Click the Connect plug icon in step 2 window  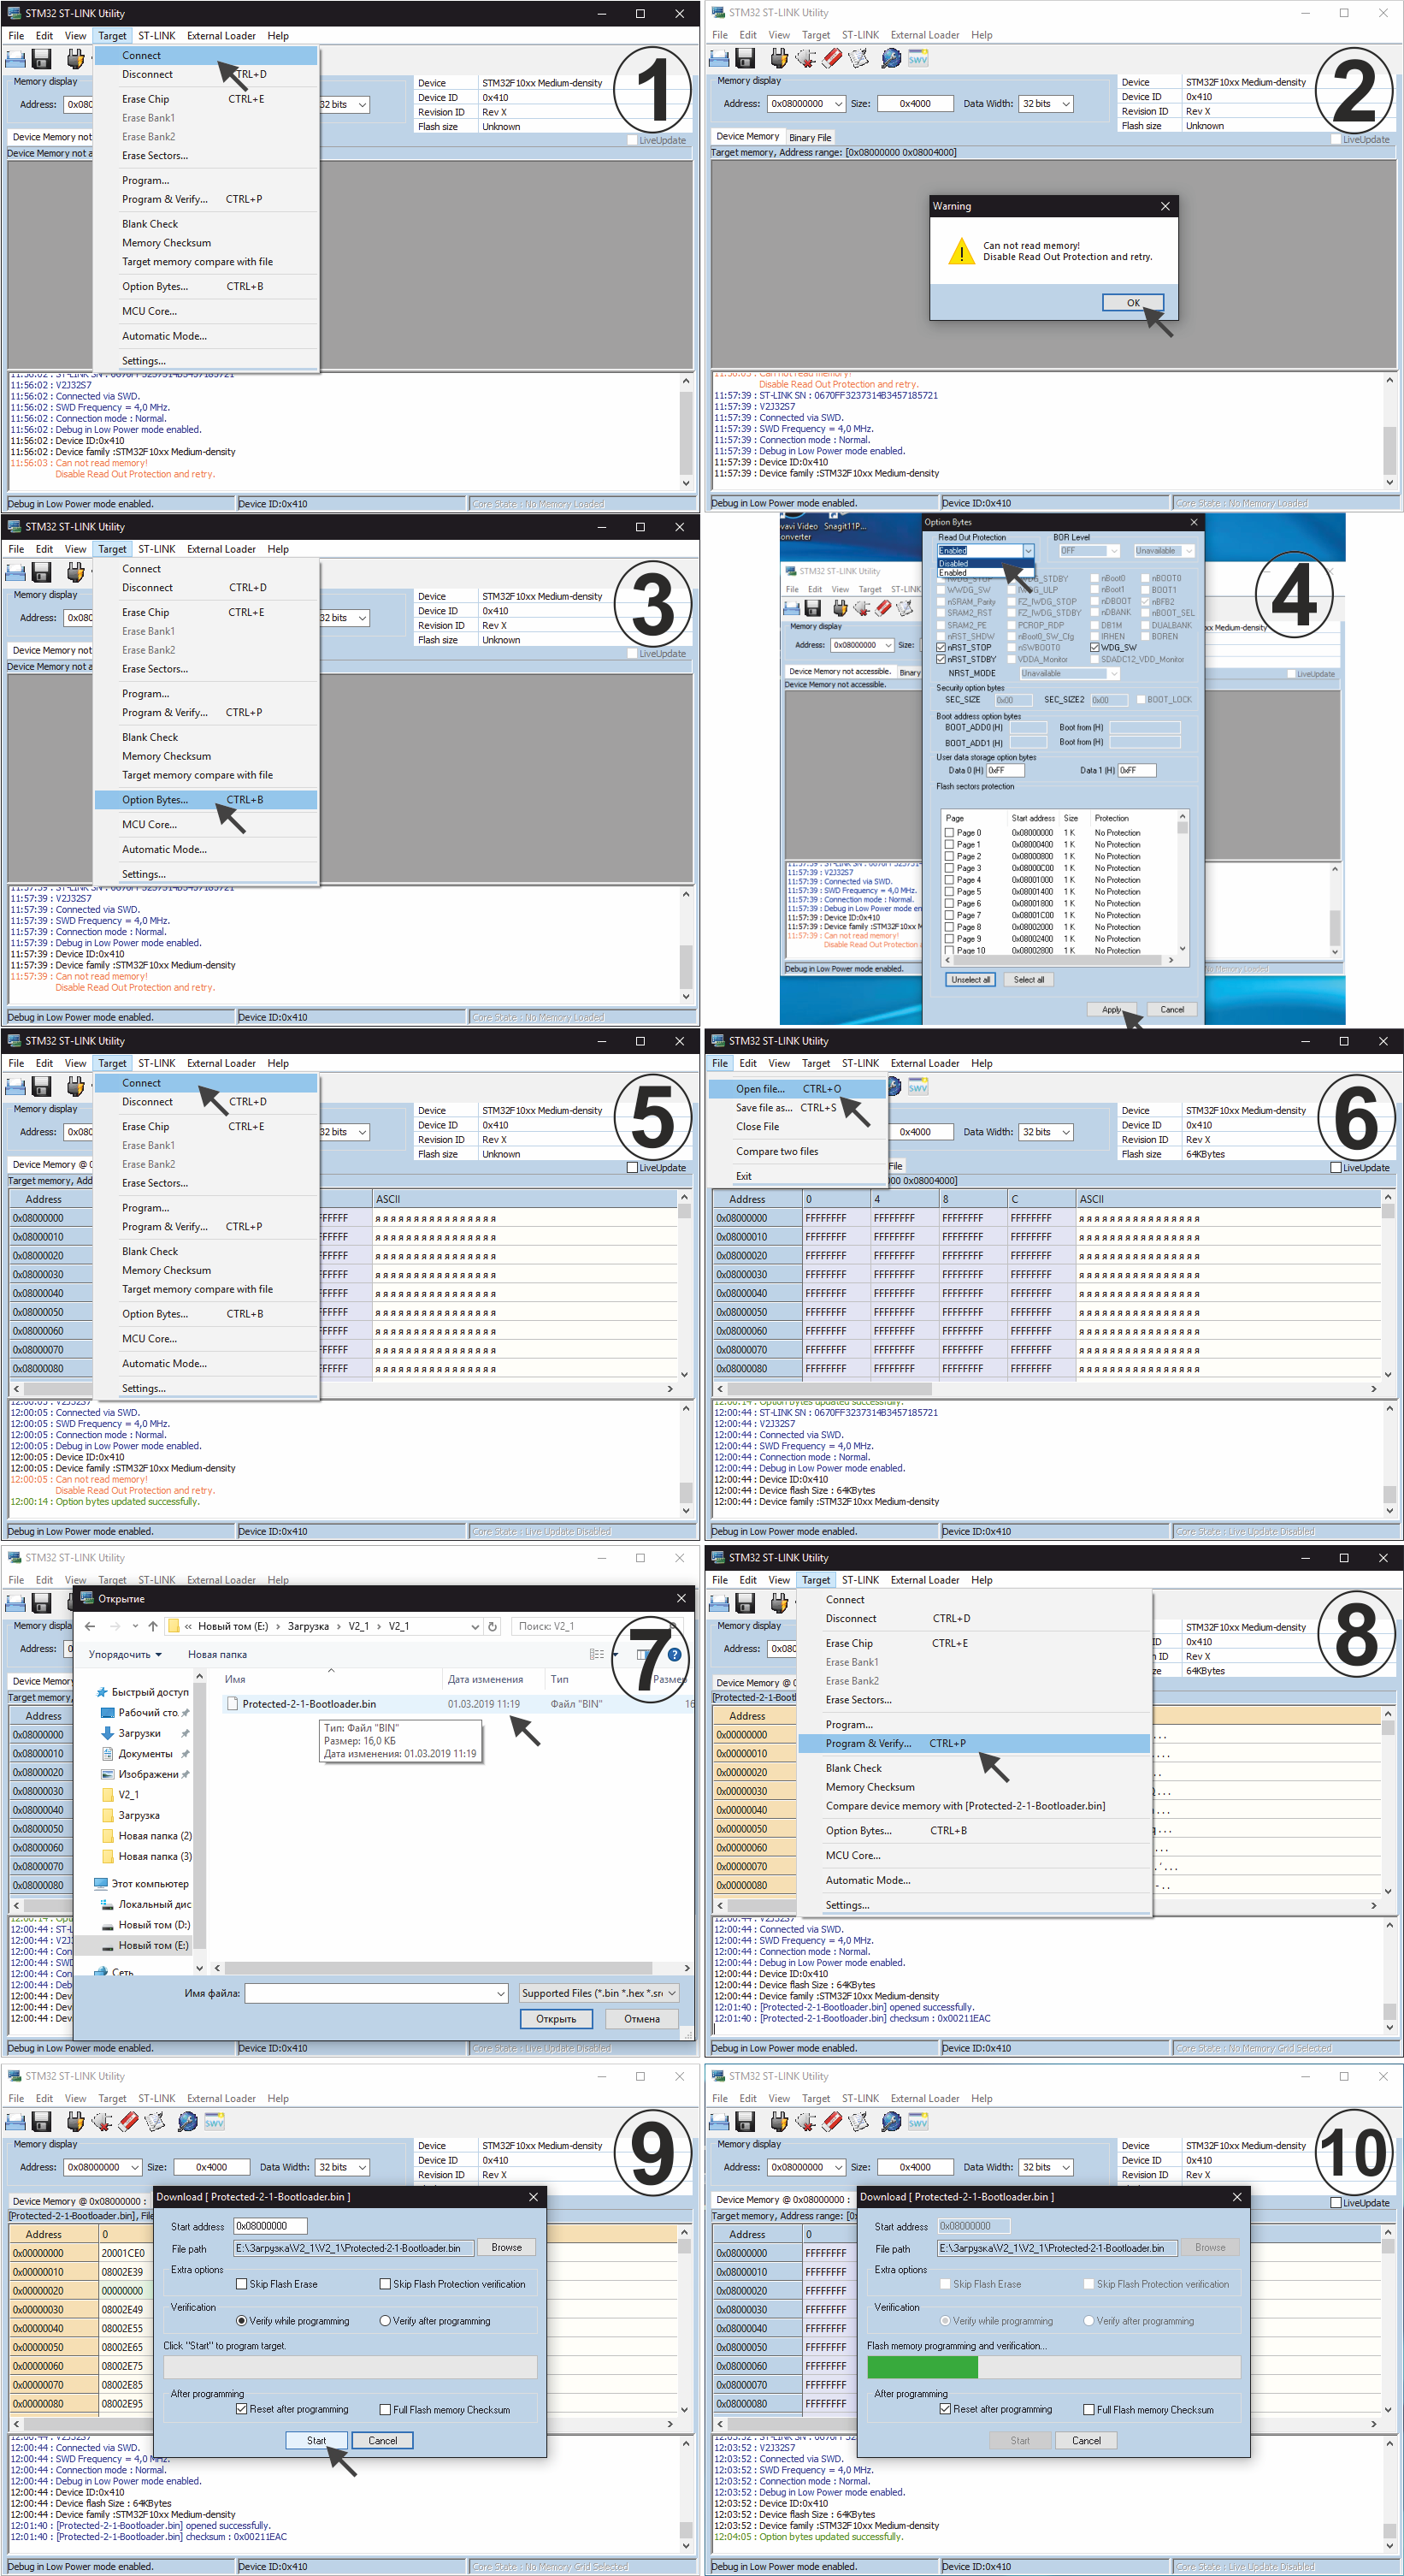[778, 59]
